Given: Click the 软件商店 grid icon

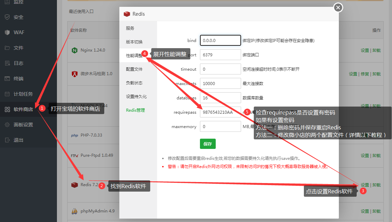Looking at the screenshot, I should tap(7, 109).
